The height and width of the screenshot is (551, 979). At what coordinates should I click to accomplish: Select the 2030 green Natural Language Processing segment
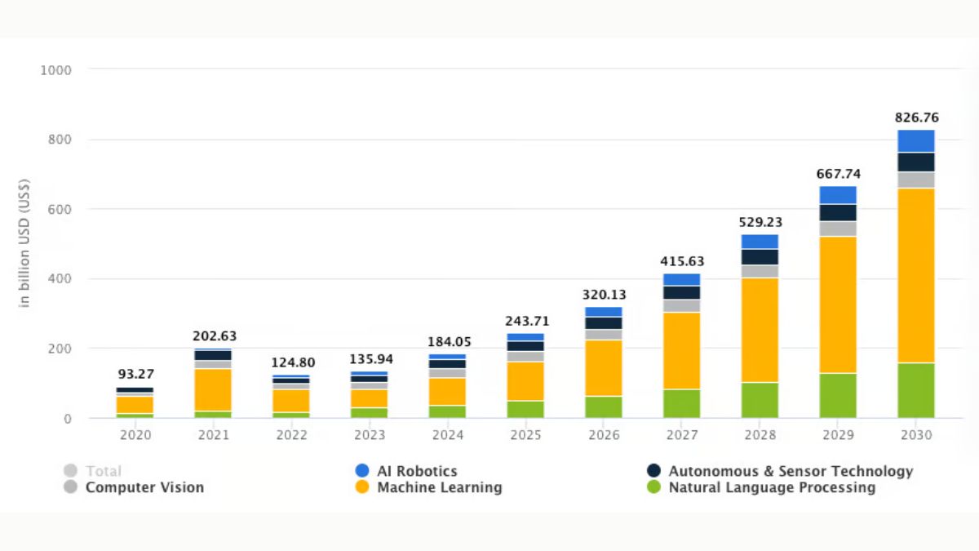[916, 390]
